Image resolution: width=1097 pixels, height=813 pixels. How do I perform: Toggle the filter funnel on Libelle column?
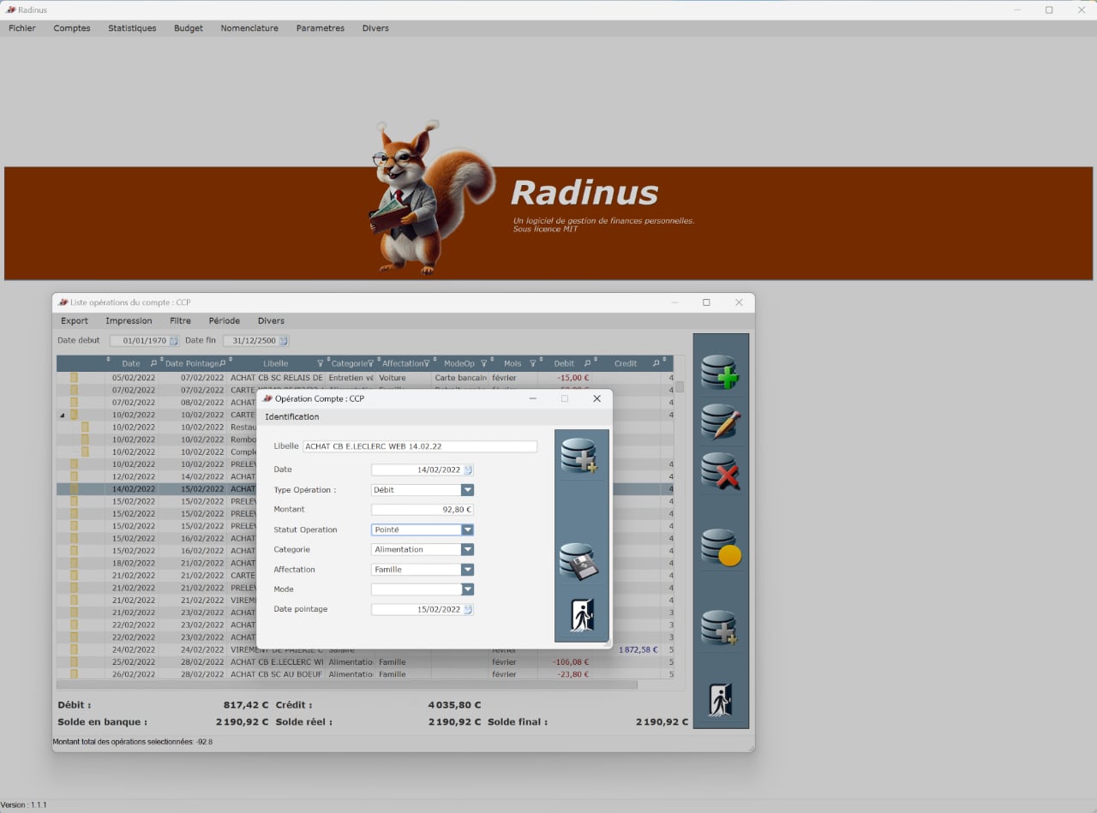[x=319, y=362]
